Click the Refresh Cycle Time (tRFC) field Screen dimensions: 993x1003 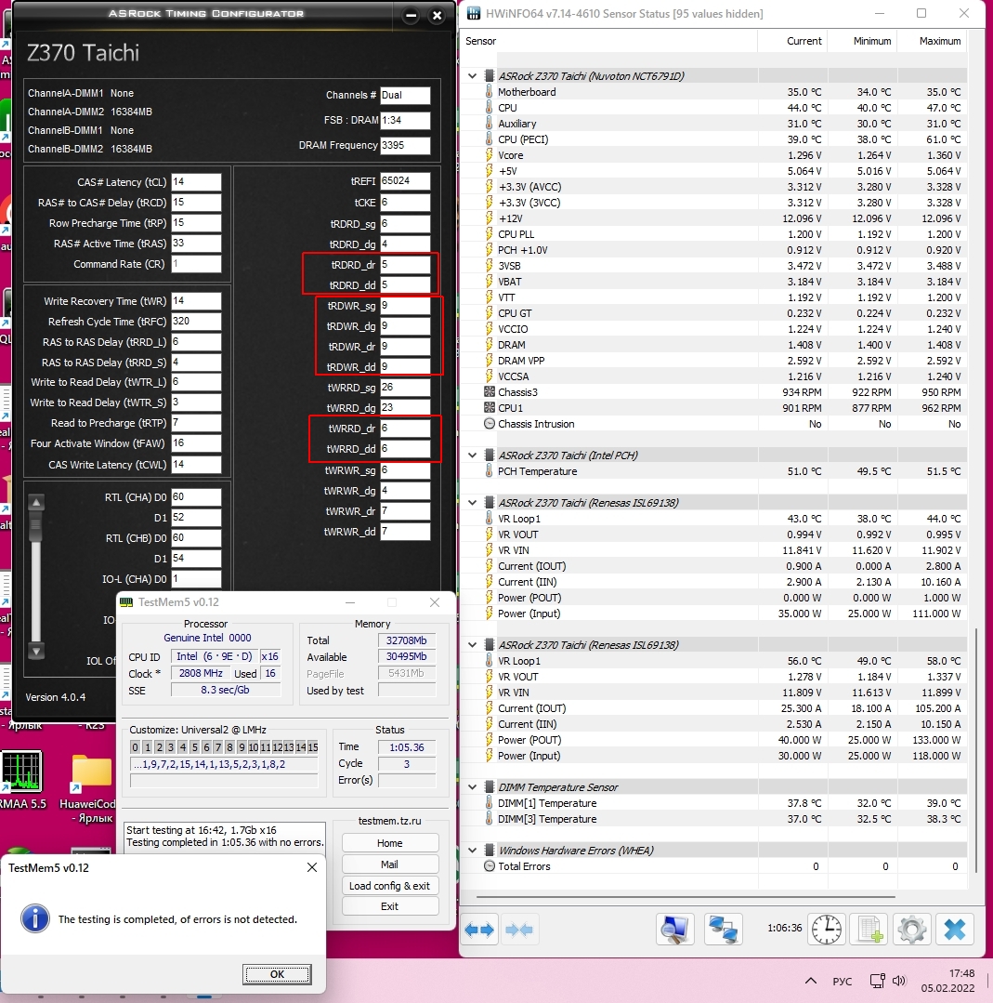196,321
